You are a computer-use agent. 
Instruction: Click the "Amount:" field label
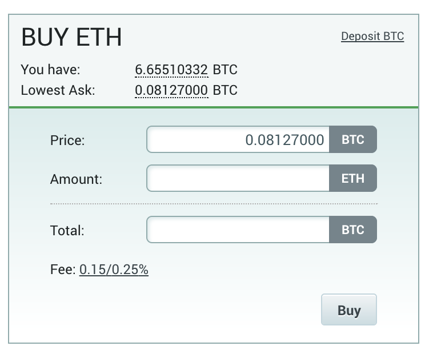point(76,179)
